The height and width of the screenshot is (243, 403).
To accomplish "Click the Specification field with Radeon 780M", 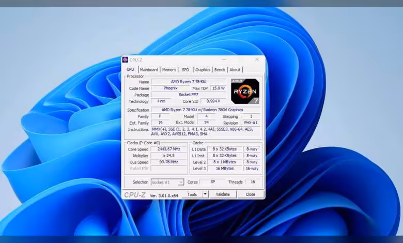I will 206,110.
